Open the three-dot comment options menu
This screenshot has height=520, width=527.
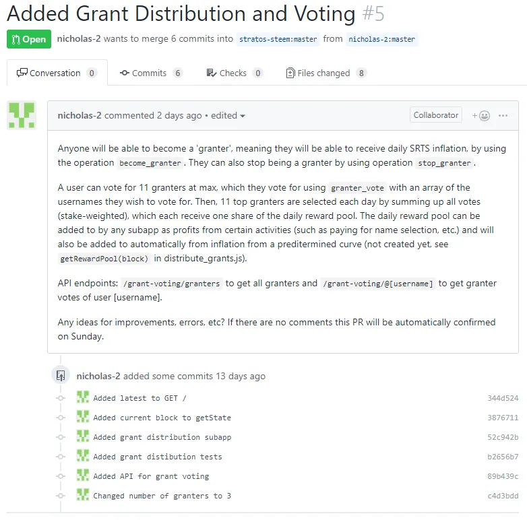coord(503,116)
